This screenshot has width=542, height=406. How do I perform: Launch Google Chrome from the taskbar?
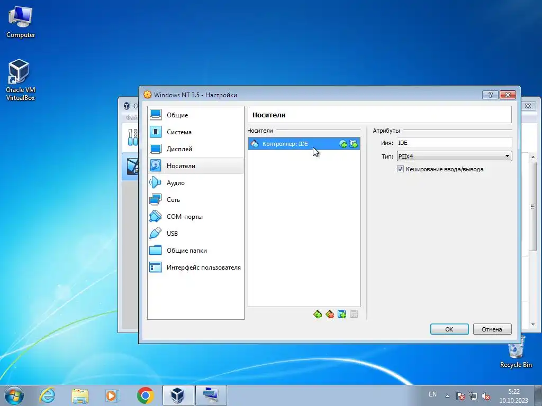coord(145,395)
